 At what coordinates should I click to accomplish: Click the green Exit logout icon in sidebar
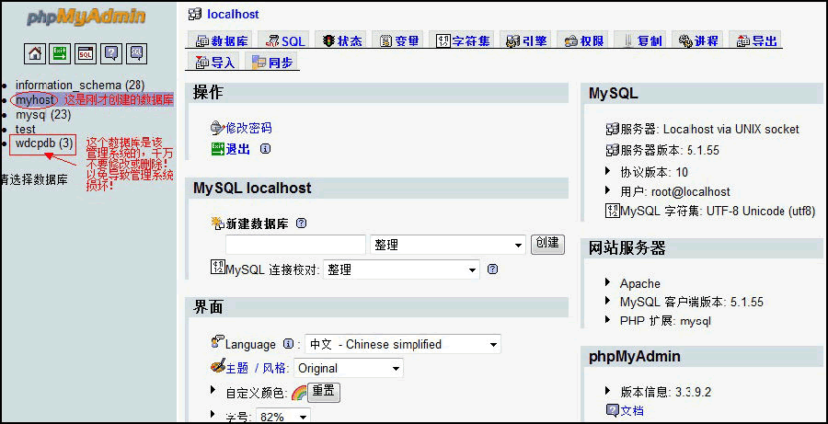click(x=60, y=53)
